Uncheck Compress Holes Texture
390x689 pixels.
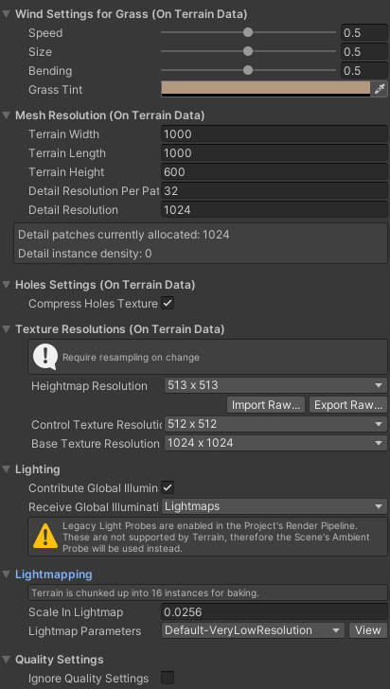pos(168,303)
